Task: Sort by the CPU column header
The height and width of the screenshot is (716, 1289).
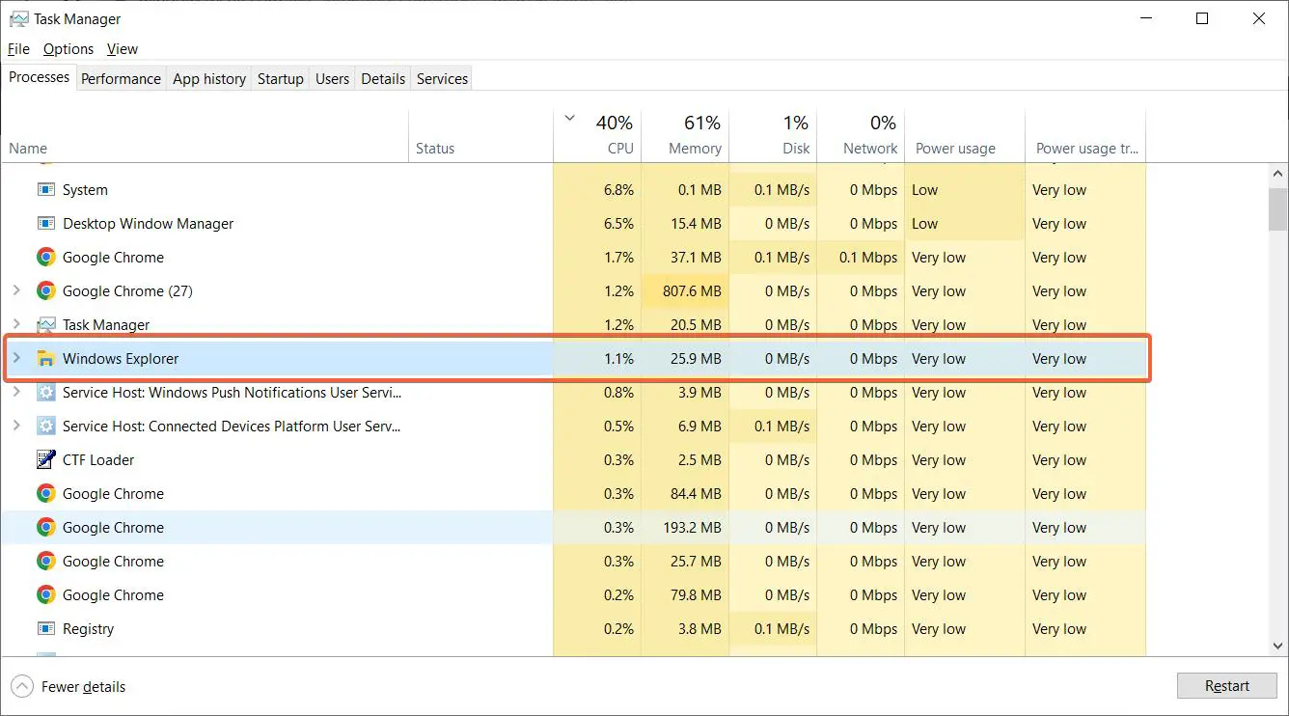Action: 597,136
